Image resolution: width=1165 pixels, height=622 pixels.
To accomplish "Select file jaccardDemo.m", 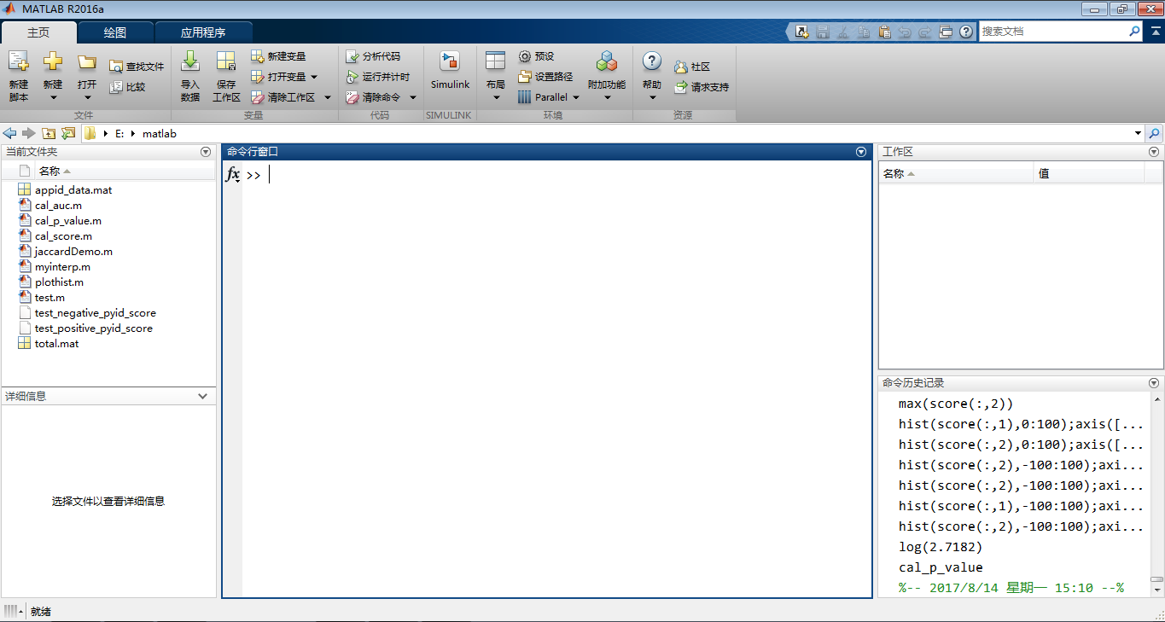I will (x=73, y=252).
